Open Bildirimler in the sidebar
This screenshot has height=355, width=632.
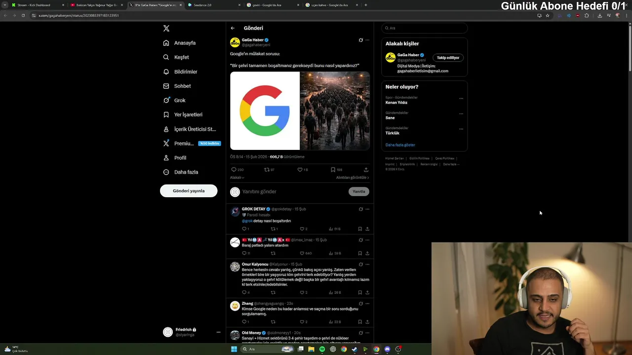pos(180,71)
